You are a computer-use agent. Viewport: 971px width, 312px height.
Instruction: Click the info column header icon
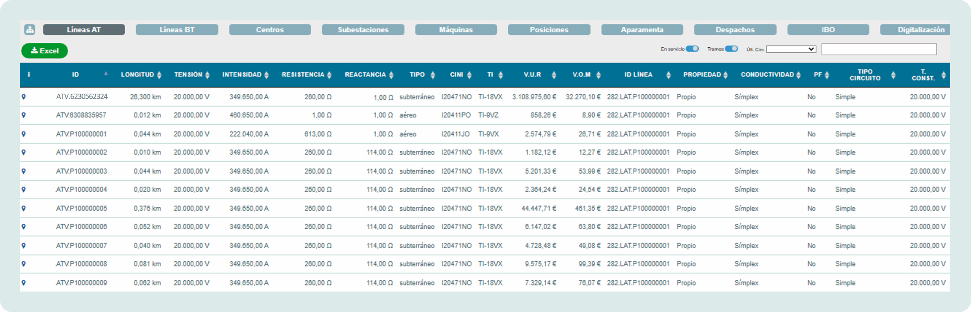pos(29,75)
